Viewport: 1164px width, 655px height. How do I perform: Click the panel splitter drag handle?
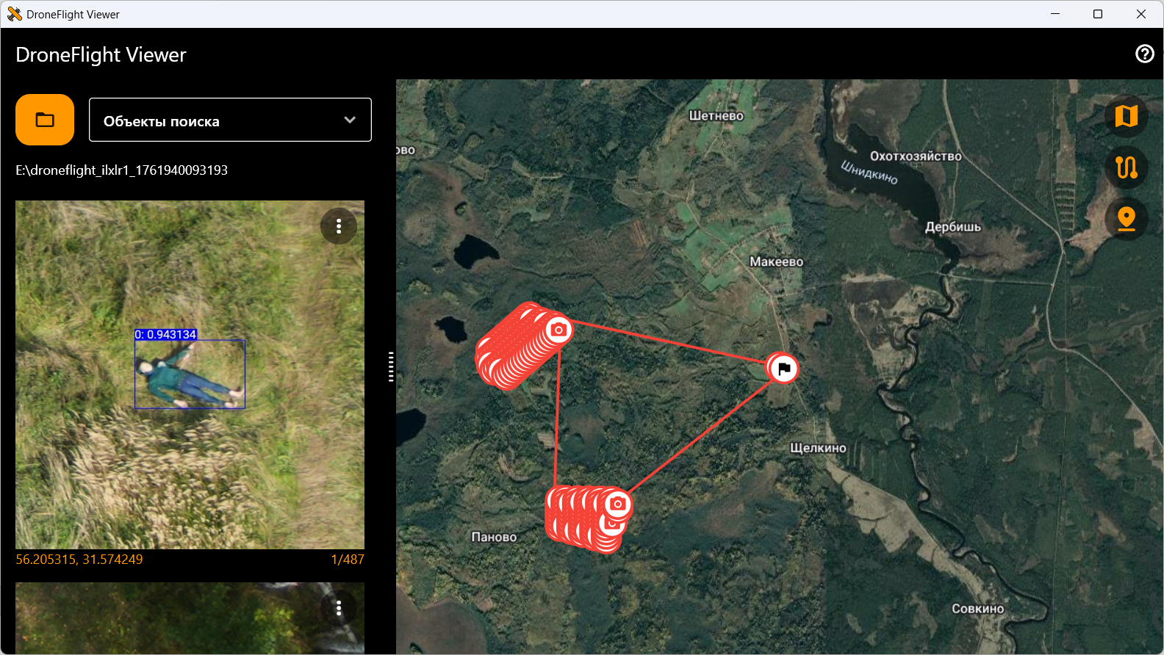click(391, 366)
